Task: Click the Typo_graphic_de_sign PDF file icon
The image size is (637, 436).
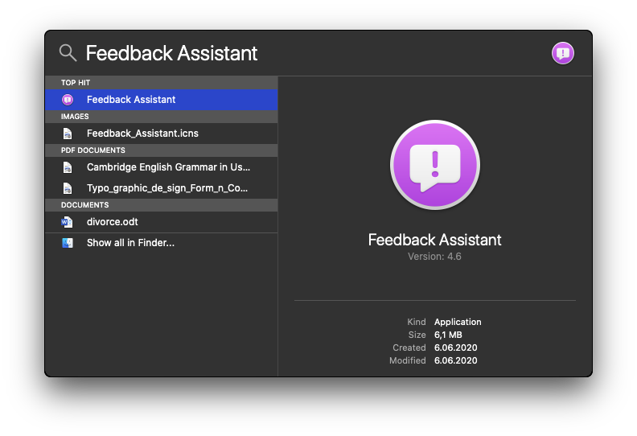Action: pyautogui.click(x=68, y=188)
